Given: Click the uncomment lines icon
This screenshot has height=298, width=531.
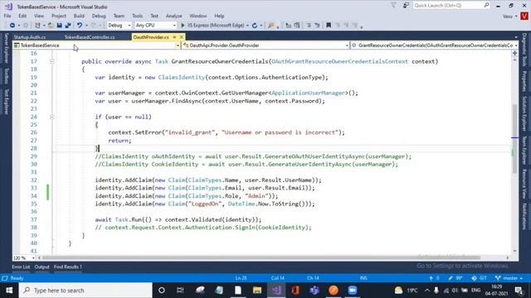Looking at the screenshot, I should tap(317, 26).
